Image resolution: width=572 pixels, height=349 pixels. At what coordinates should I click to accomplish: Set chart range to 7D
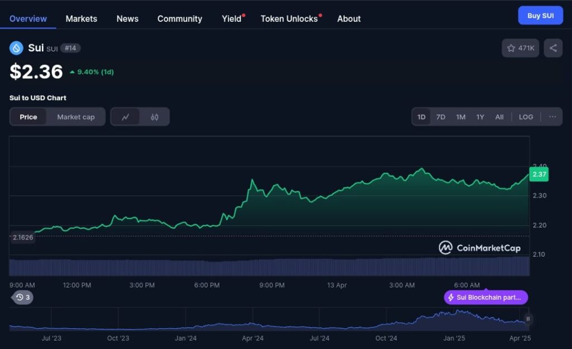[441, 117]
